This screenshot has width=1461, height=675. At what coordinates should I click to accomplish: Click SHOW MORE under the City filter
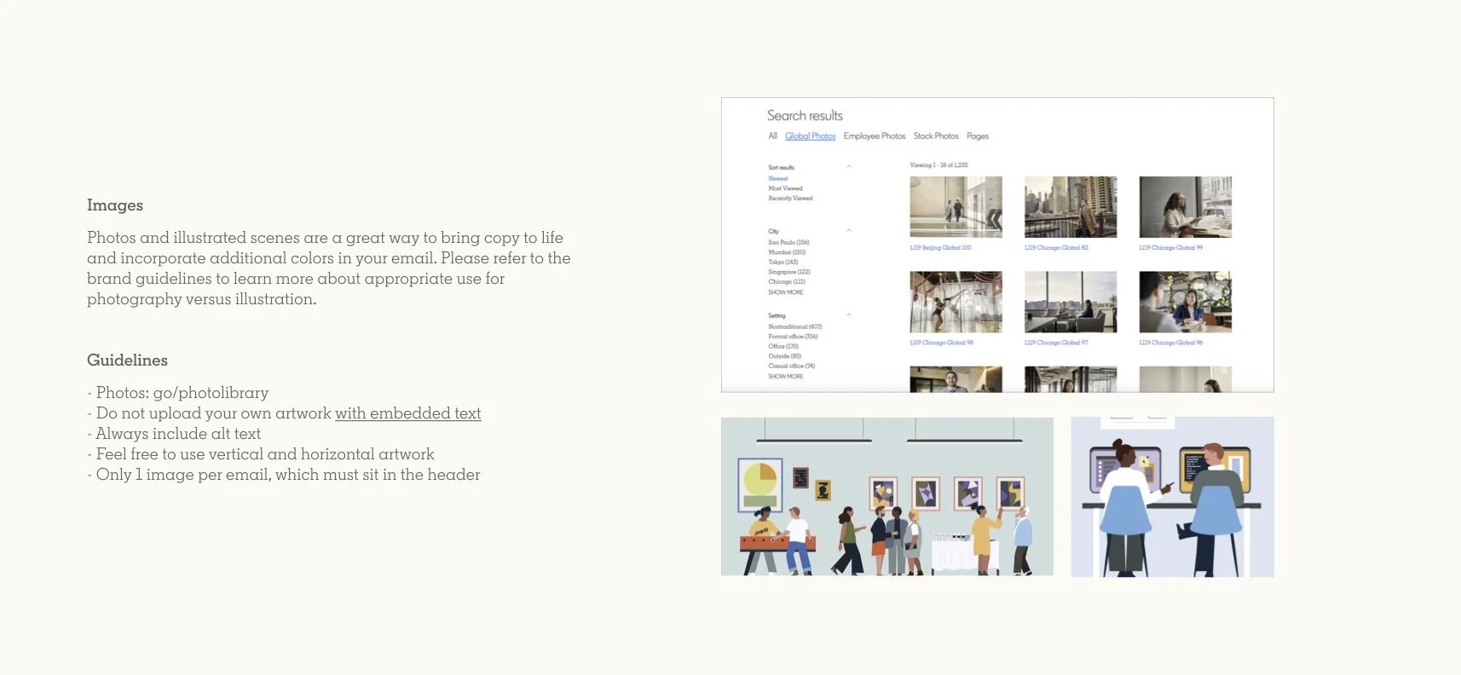click(x=785, y=292)
